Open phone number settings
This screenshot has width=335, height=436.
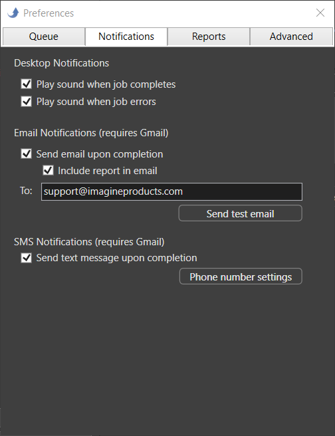click(241, 276)
